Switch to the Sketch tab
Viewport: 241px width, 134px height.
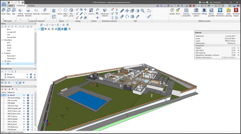pyautogui.click(x=11, y=6)
